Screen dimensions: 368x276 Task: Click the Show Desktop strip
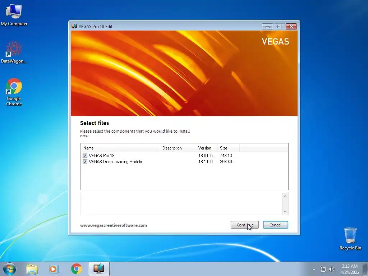(x=366, y=269)
